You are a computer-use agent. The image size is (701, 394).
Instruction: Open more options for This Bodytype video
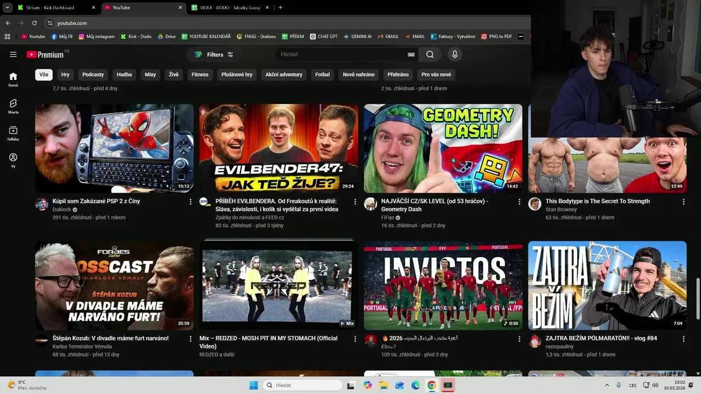(x=683, y=202)
